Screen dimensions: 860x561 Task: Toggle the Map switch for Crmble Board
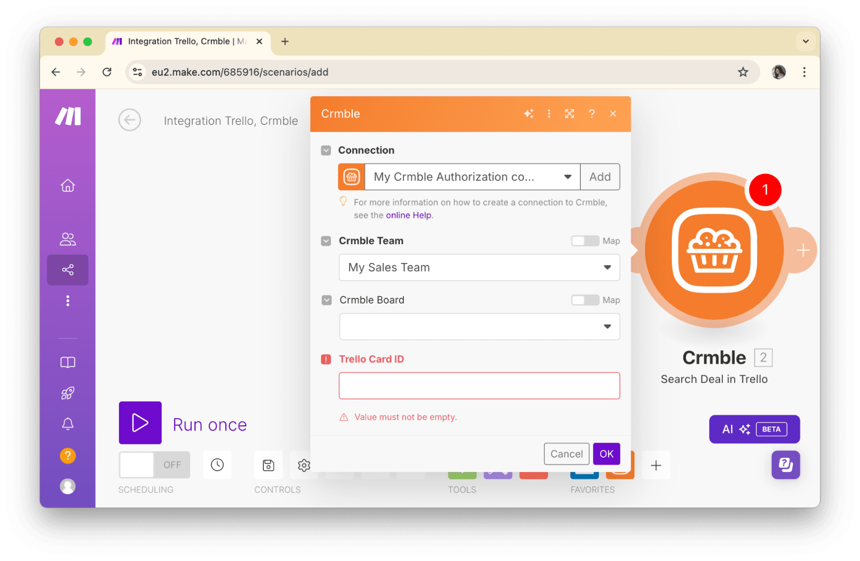click(x=585, y=300)
